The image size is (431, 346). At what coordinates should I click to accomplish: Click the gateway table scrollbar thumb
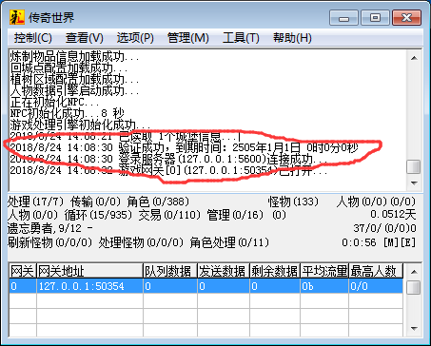[414, 287]
